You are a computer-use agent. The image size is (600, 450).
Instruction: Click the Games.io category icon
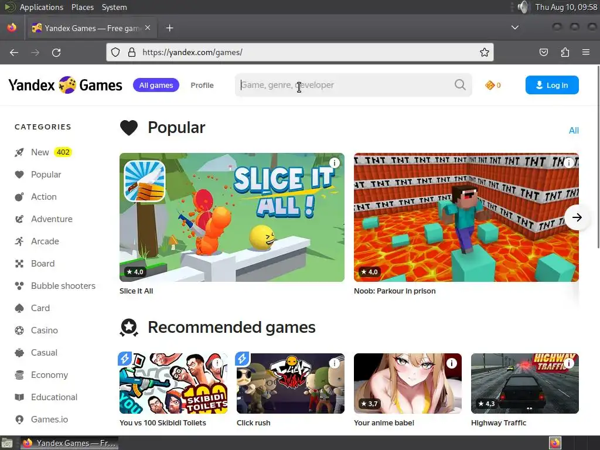coord(19,420)
